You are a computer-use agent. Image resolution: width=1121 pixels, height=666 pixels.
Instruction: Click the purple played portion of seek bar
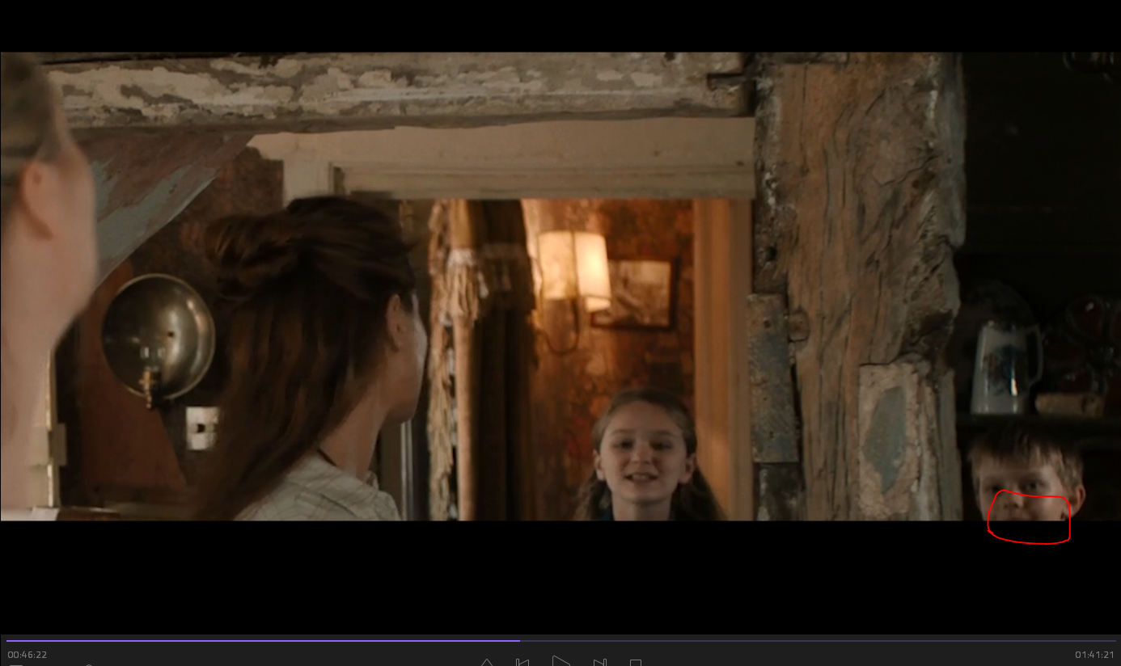pos(259,641)
